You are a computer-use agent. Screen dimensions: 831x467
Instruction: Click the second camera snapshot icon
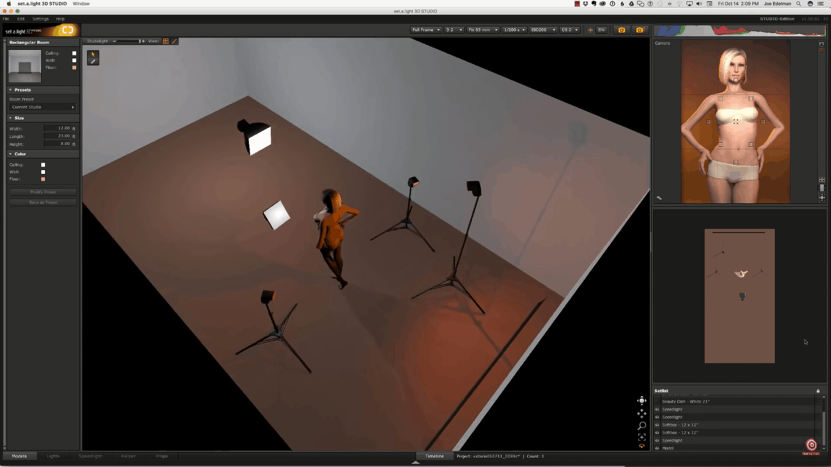[639, 30]
